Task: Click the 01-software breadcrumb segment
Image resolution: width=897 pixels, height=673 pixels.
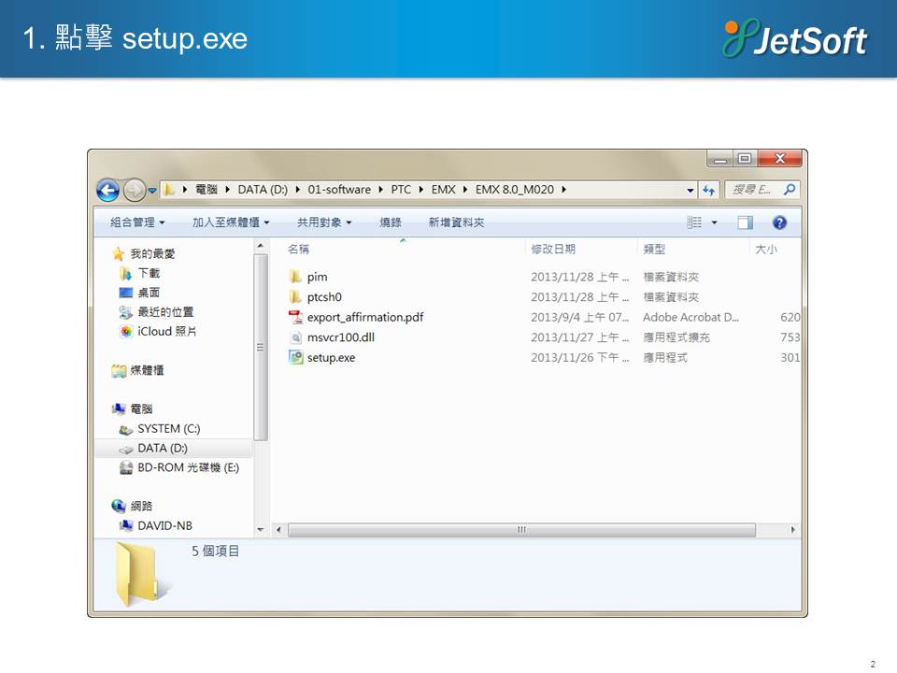Action: [x=338, y=190]
